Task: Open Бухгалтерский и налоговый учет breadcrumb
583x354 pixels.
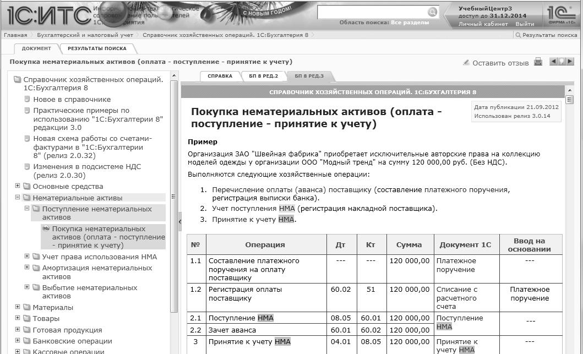Action: point(85,35)
